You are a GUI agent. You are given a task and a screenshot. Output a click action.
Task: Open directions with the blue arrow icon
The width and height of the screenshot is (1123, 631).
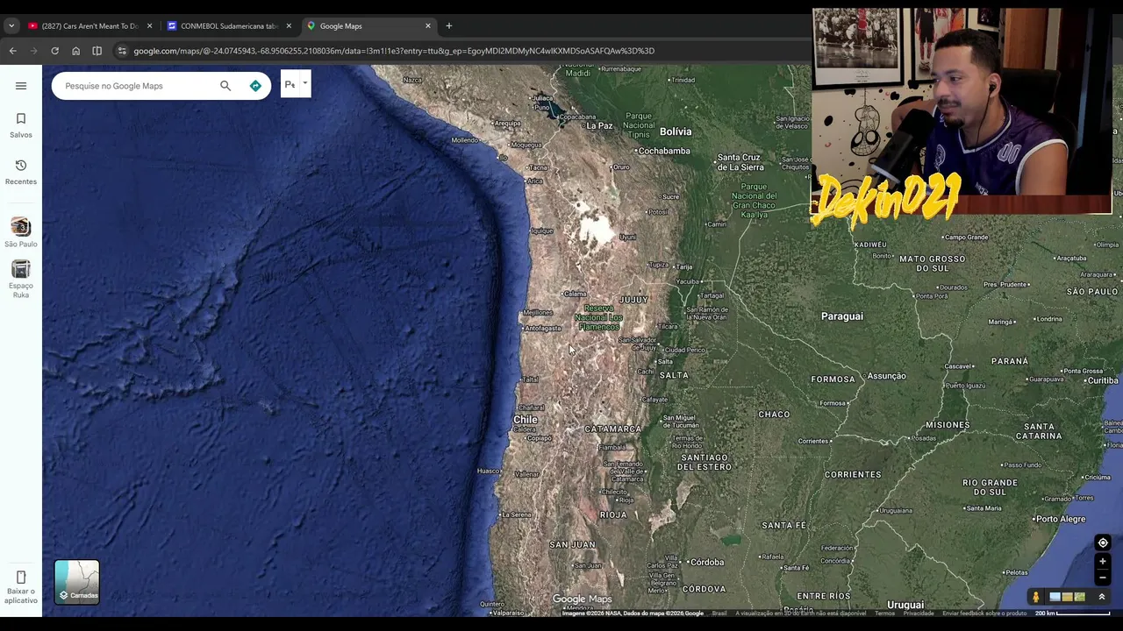[255, 86]
